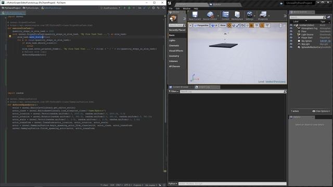The width and height of the screenshot is (333, 187).
Task: Select the scale gizmo tool in viewport
Action: point(238,25)
